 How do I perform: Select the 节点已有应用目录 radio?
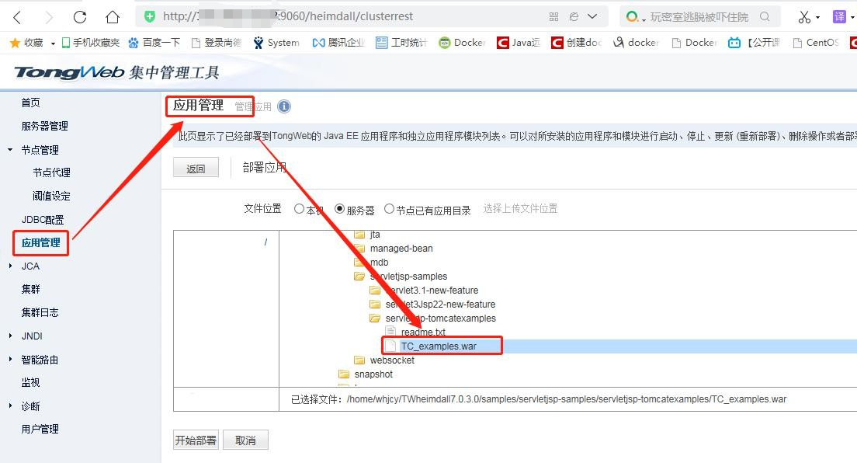pos(389,208)
